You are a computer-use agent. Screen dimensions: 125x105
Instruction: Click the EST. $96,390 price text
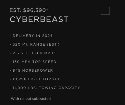pos(28,10)
